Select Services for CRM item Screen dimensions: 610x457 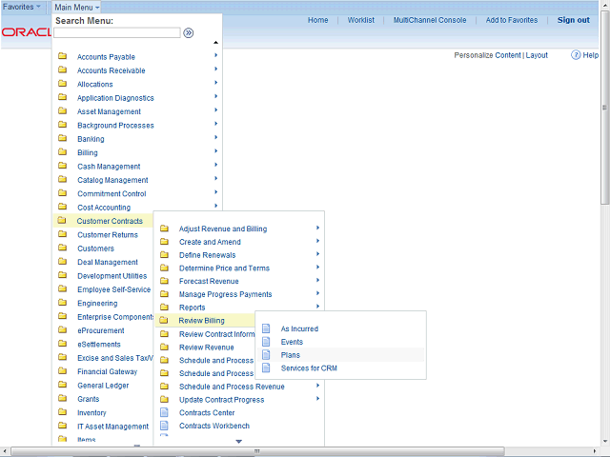309,368
